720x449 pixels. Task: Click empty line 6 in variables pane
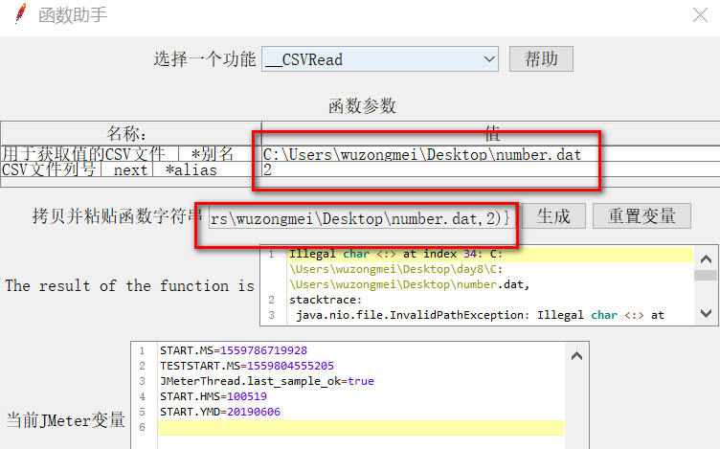[x=360, y=427]
